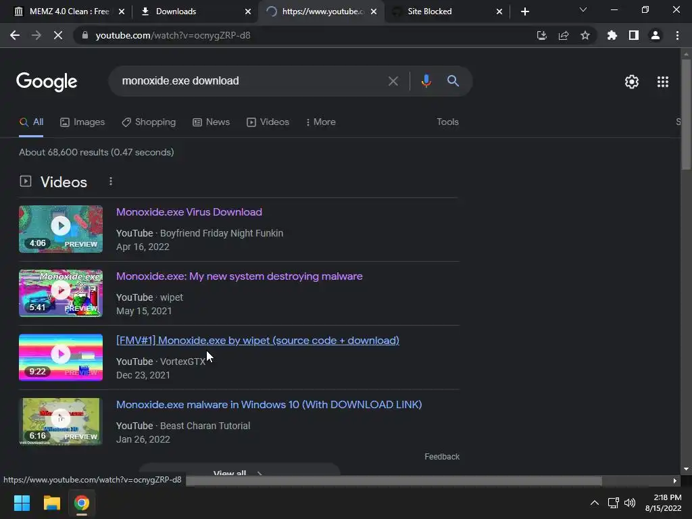Open a new browser tab
Image resolution: width=692 pixels, height=519 pixels.
click(x=524, y=11)
